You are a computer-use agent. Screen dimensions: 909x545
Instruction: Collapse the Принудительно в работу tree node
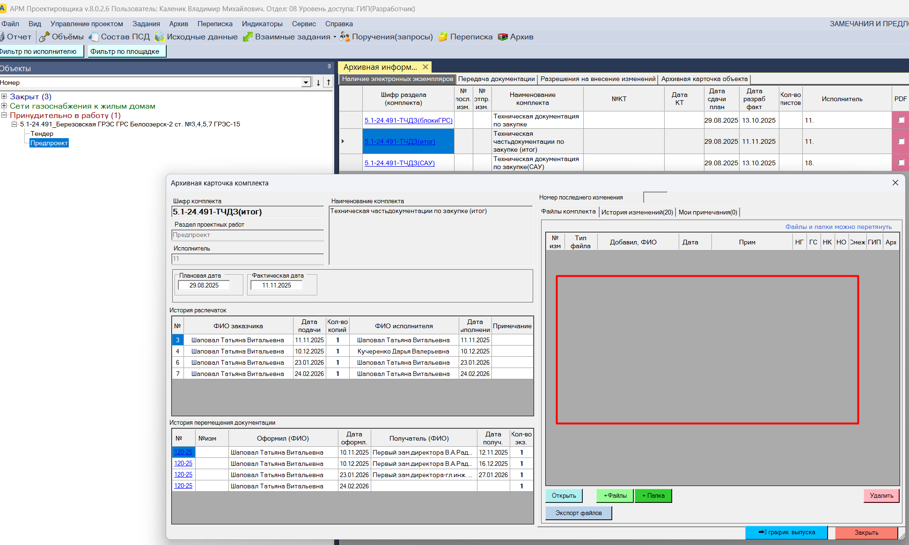point(4,115)
